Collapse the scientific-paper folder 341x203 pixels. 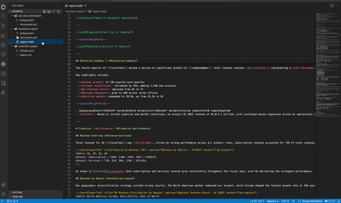28,46
